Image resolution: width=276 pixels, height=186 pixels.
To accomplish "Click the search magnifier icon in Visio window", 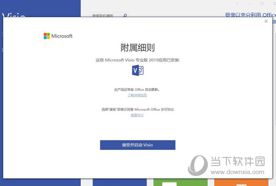I will [125, 15].
